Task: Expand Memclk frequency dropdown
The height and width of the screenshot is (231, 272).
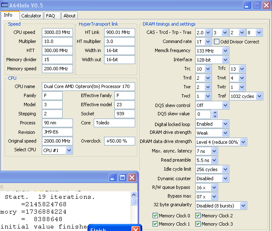Action: (x=225, y=51)
